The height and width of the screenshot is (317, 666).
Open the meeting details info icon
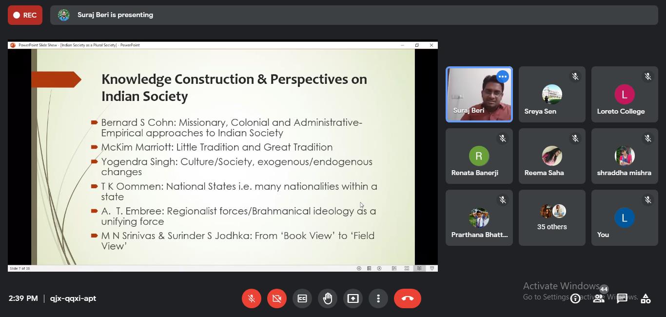pos(575,298)
